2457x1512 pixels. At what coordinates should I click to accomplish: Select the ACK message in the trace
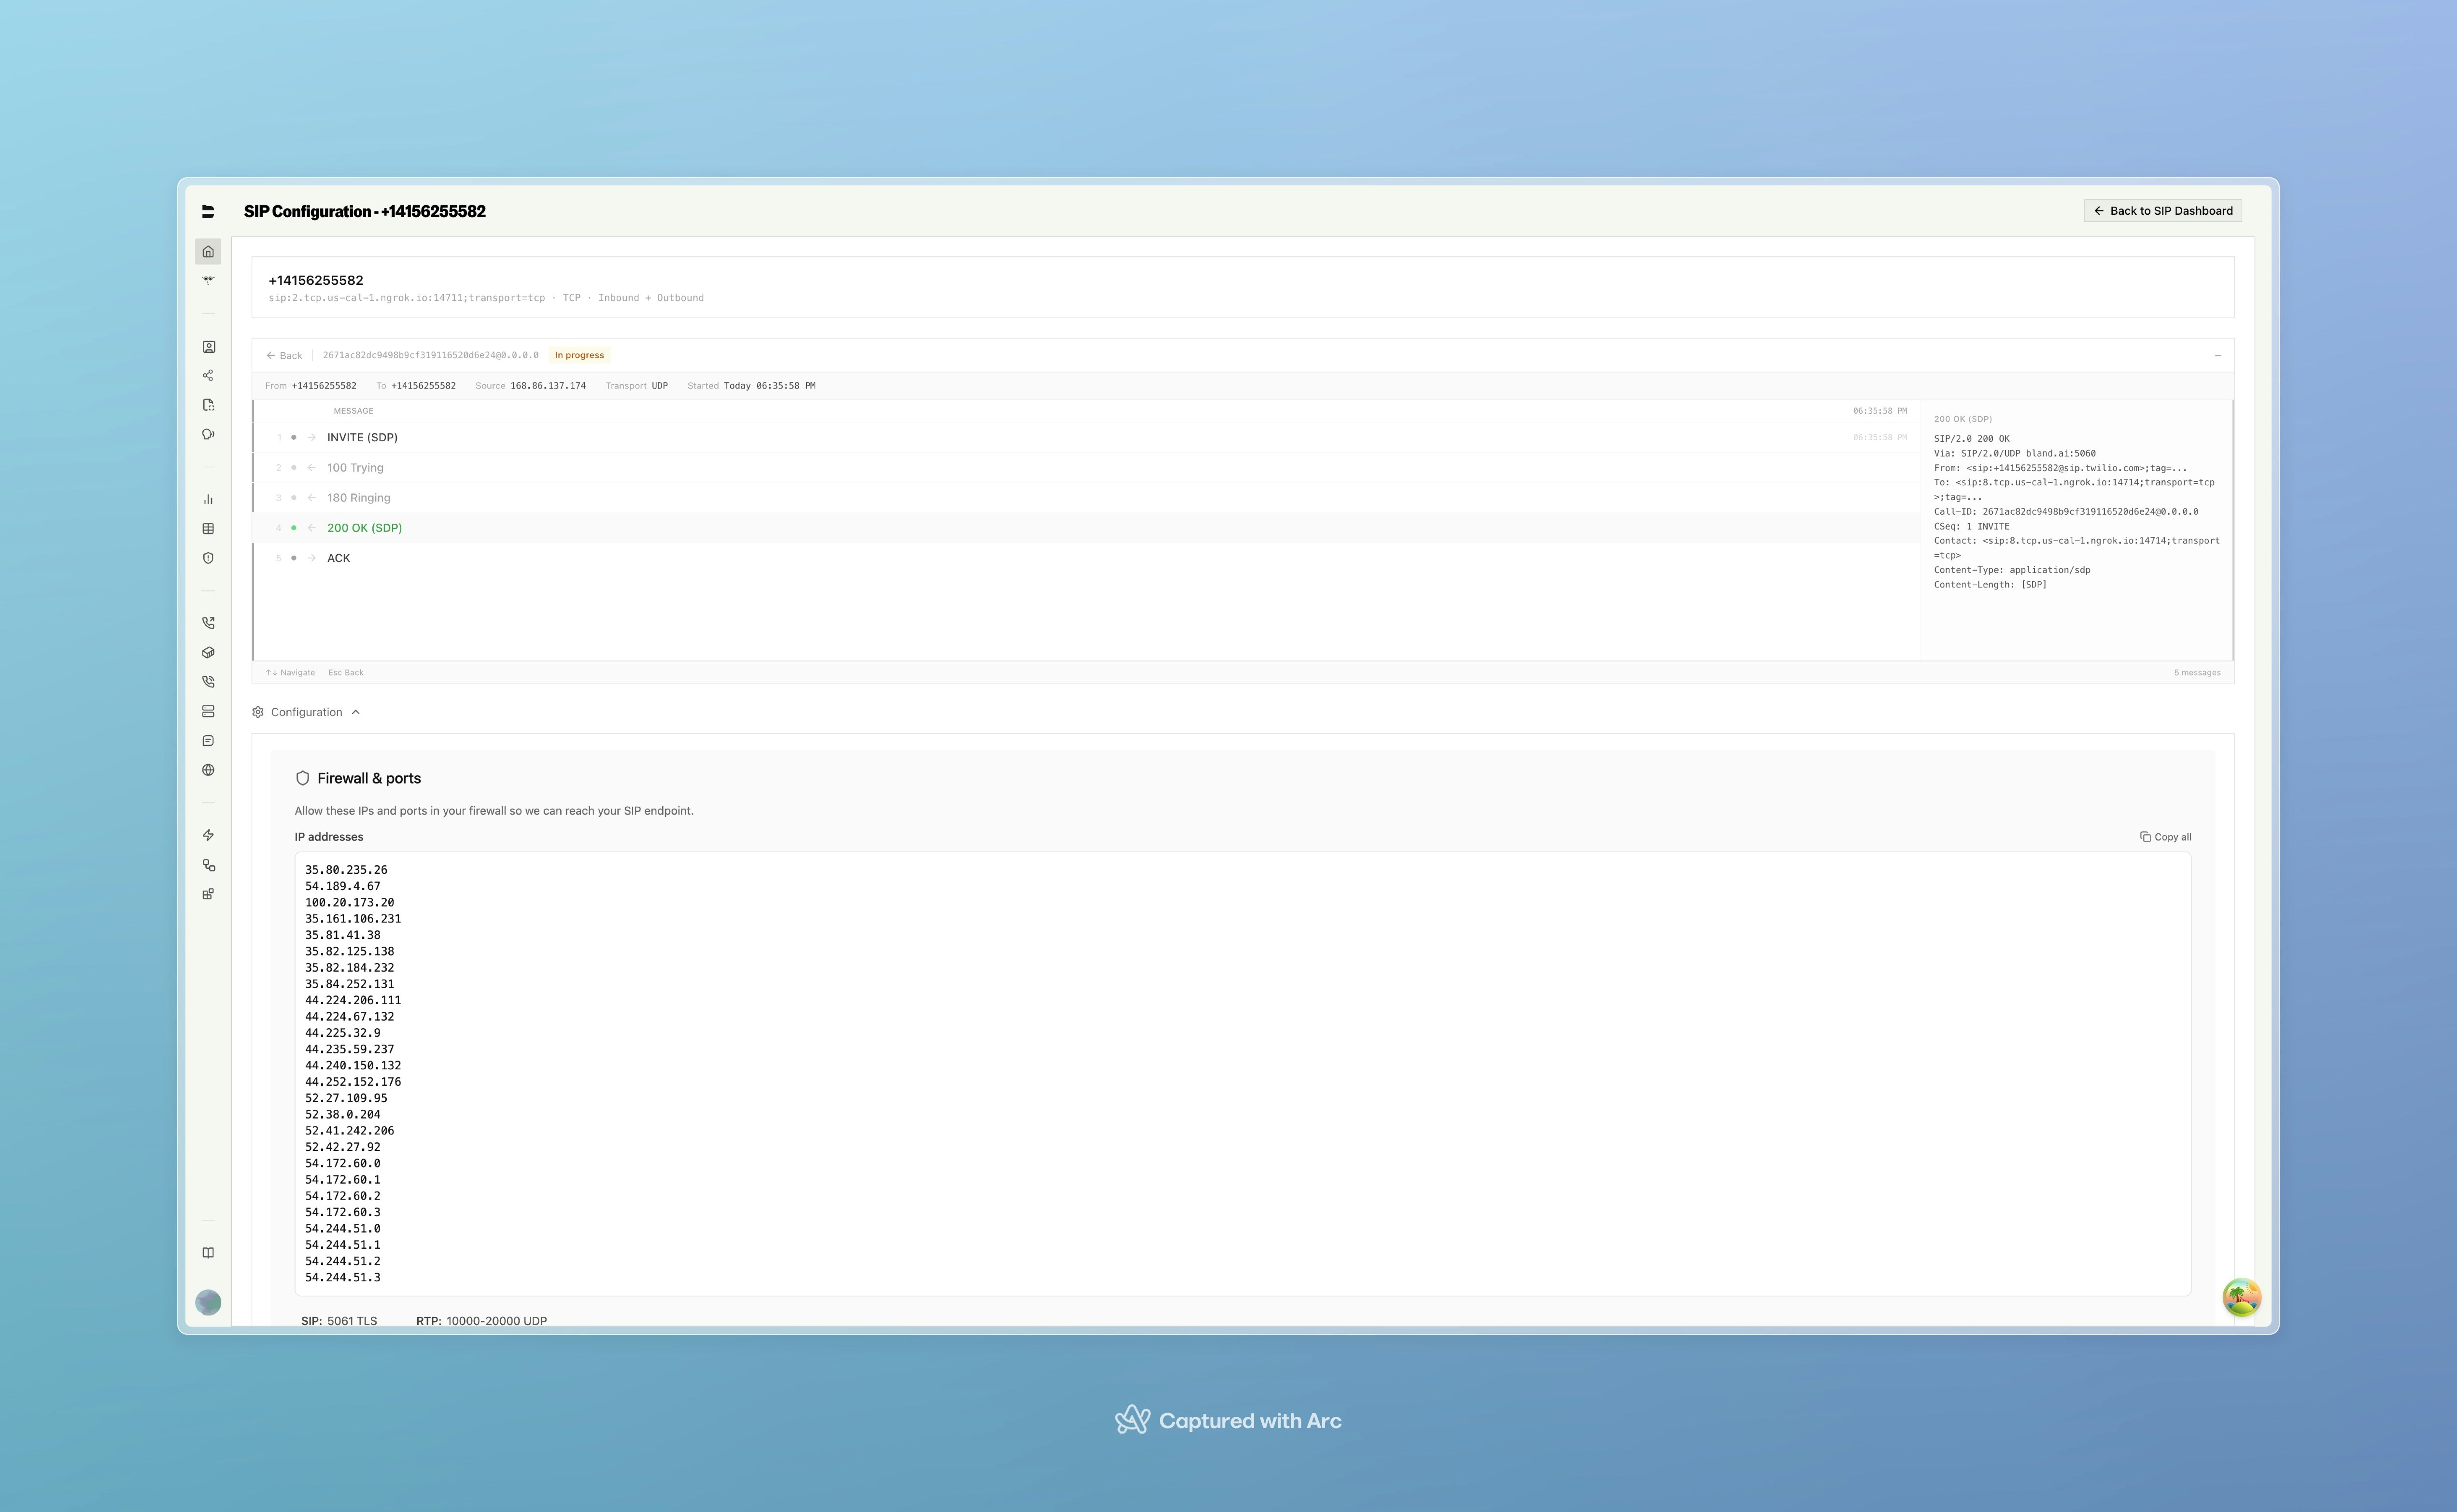pyautogui.click(x=338, y=557)
